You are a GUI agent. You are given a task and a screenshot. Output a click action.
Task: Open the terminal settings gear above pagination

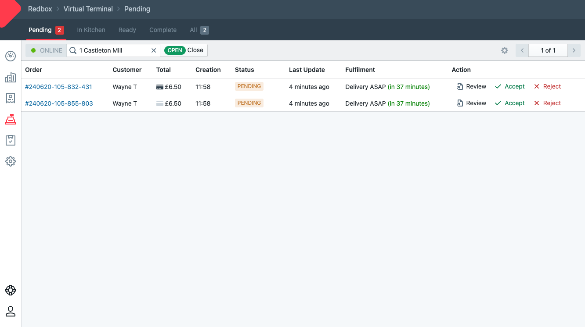point(504,50)
